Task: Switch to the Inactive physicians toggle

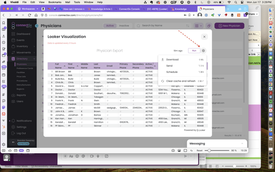Action: 124,26
